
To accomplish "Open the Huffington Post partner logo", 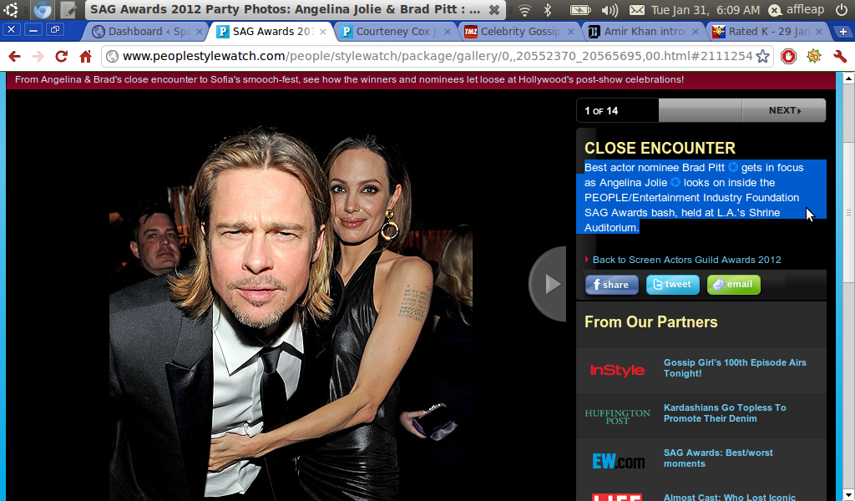I will (x=617, y=416).
